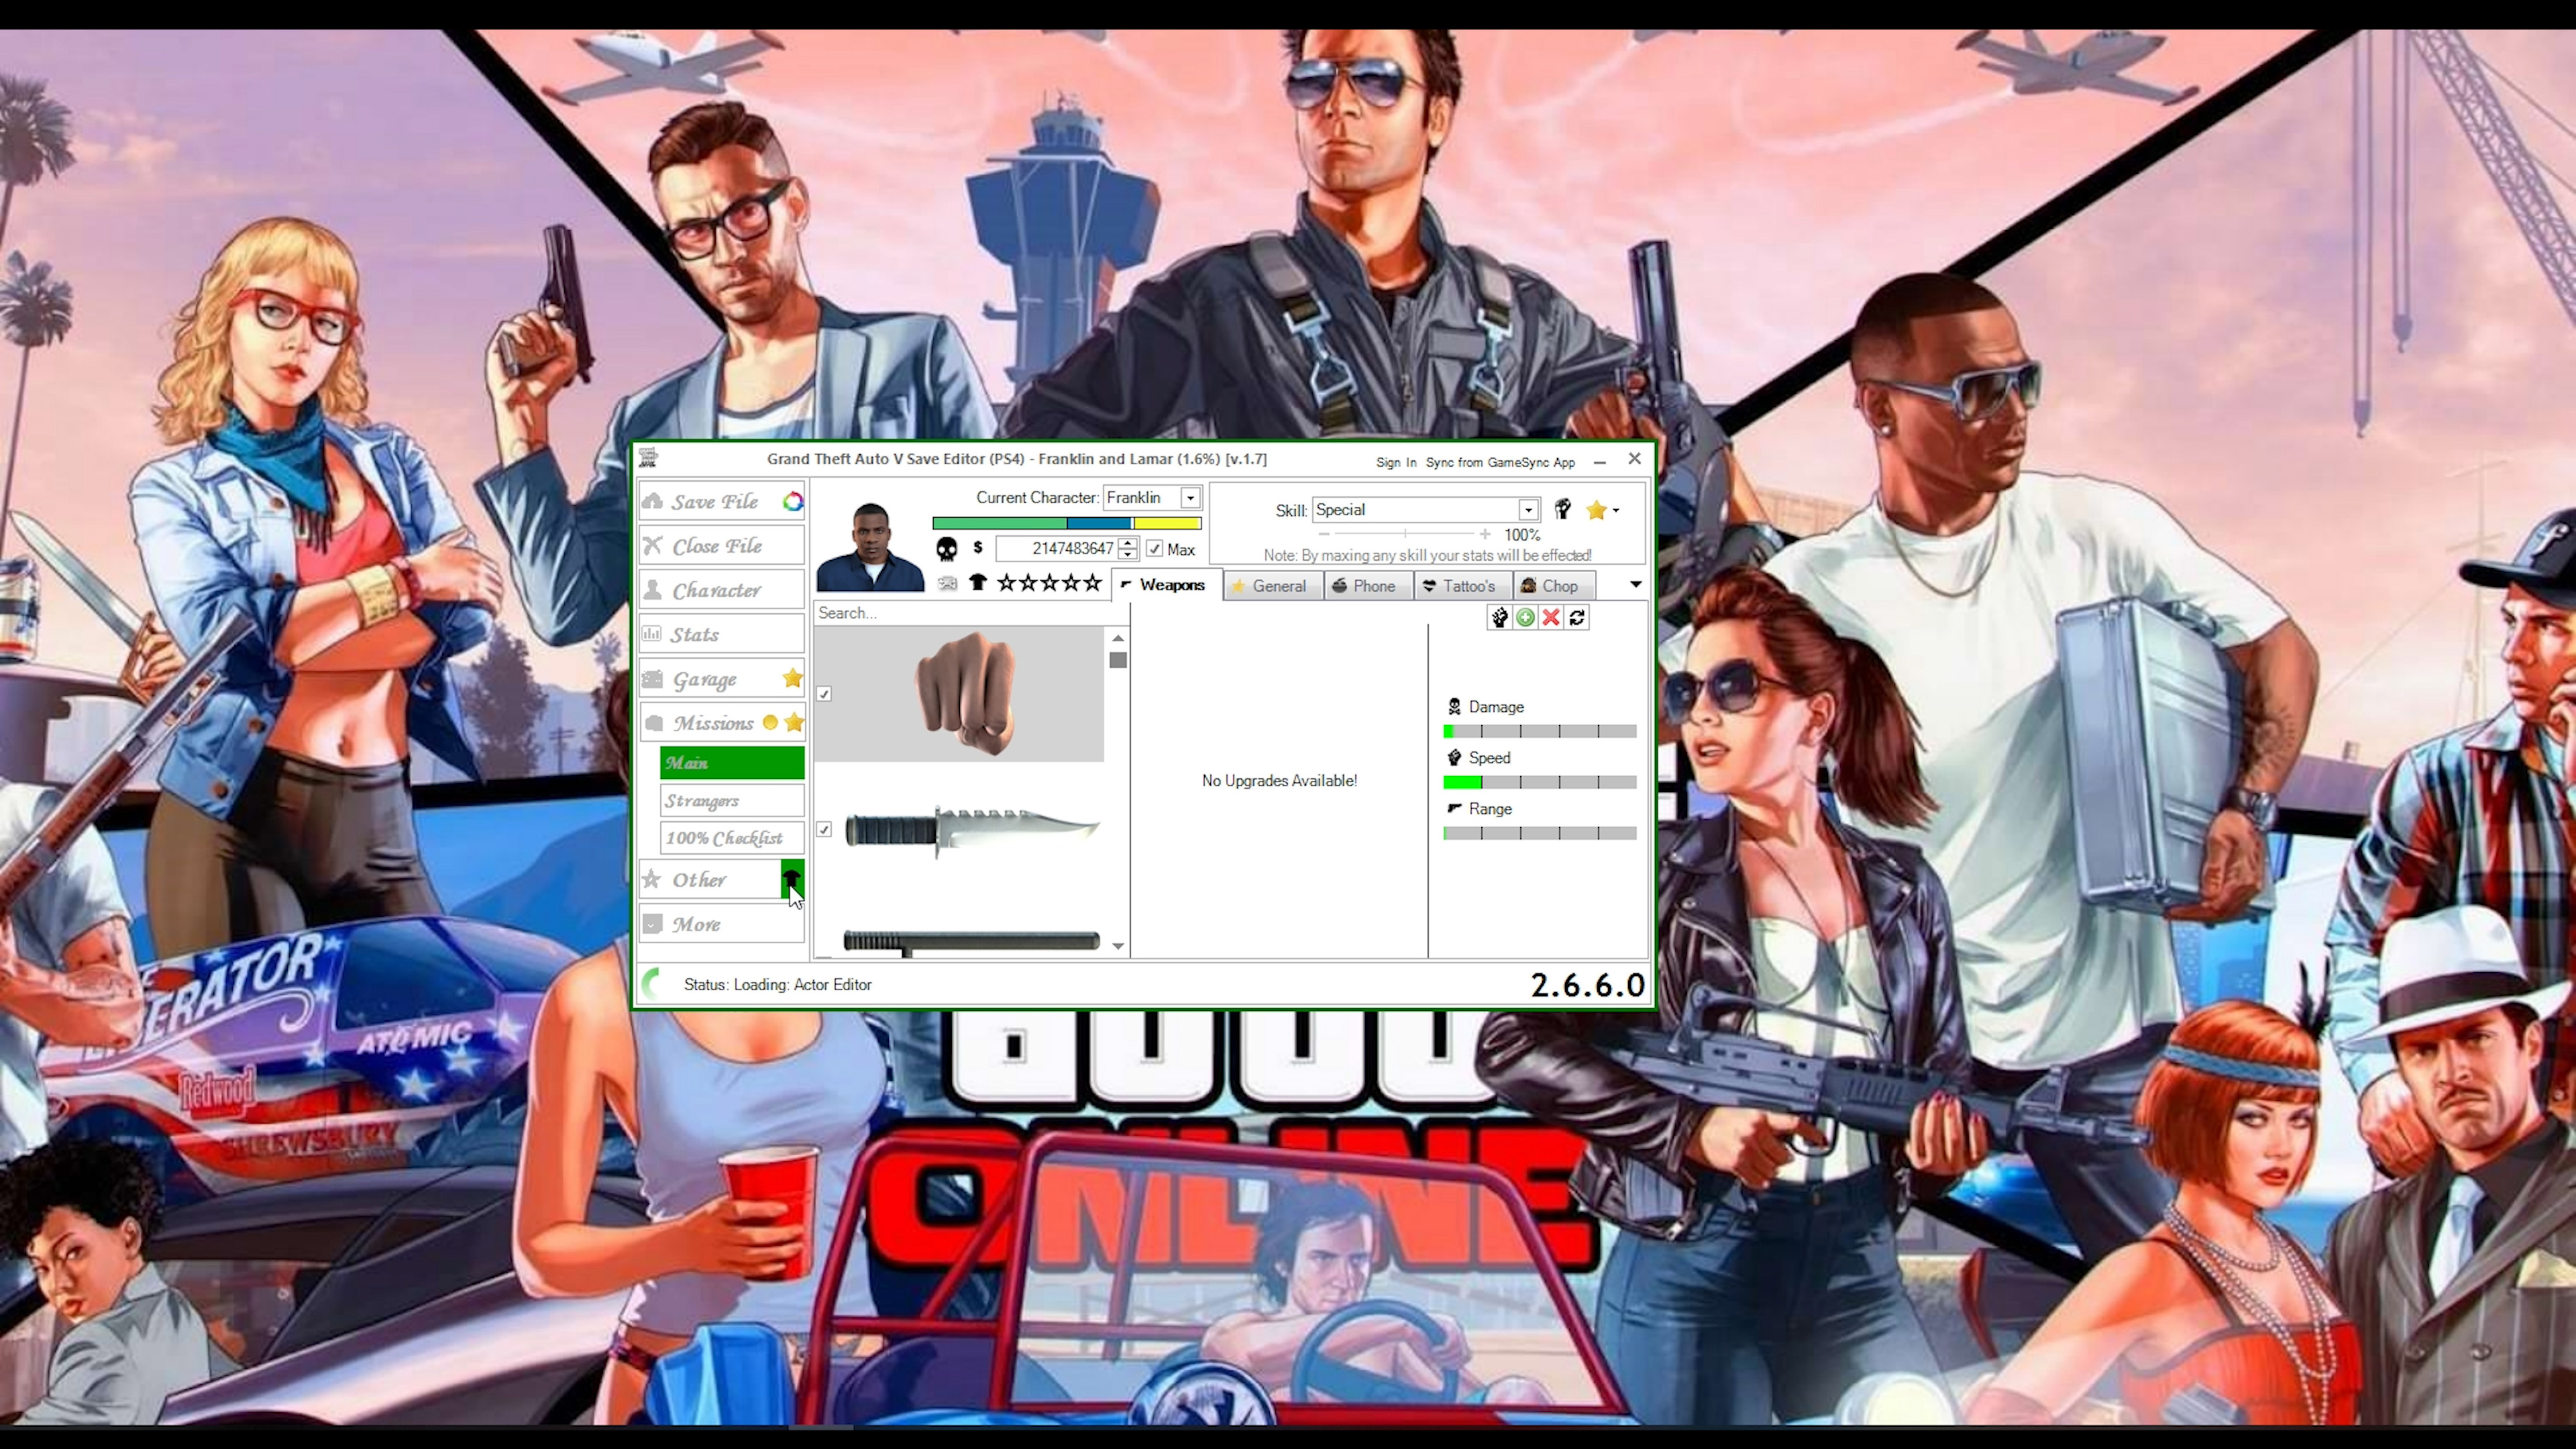
Task: Open the Garage section
Action: pos(721,679)
